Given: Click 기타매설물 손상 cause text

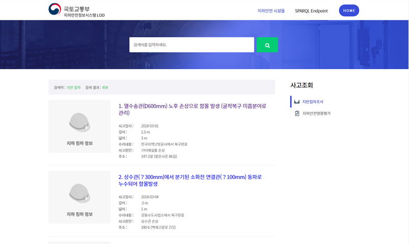Looking at the screenshot, I should pos(153,150).
